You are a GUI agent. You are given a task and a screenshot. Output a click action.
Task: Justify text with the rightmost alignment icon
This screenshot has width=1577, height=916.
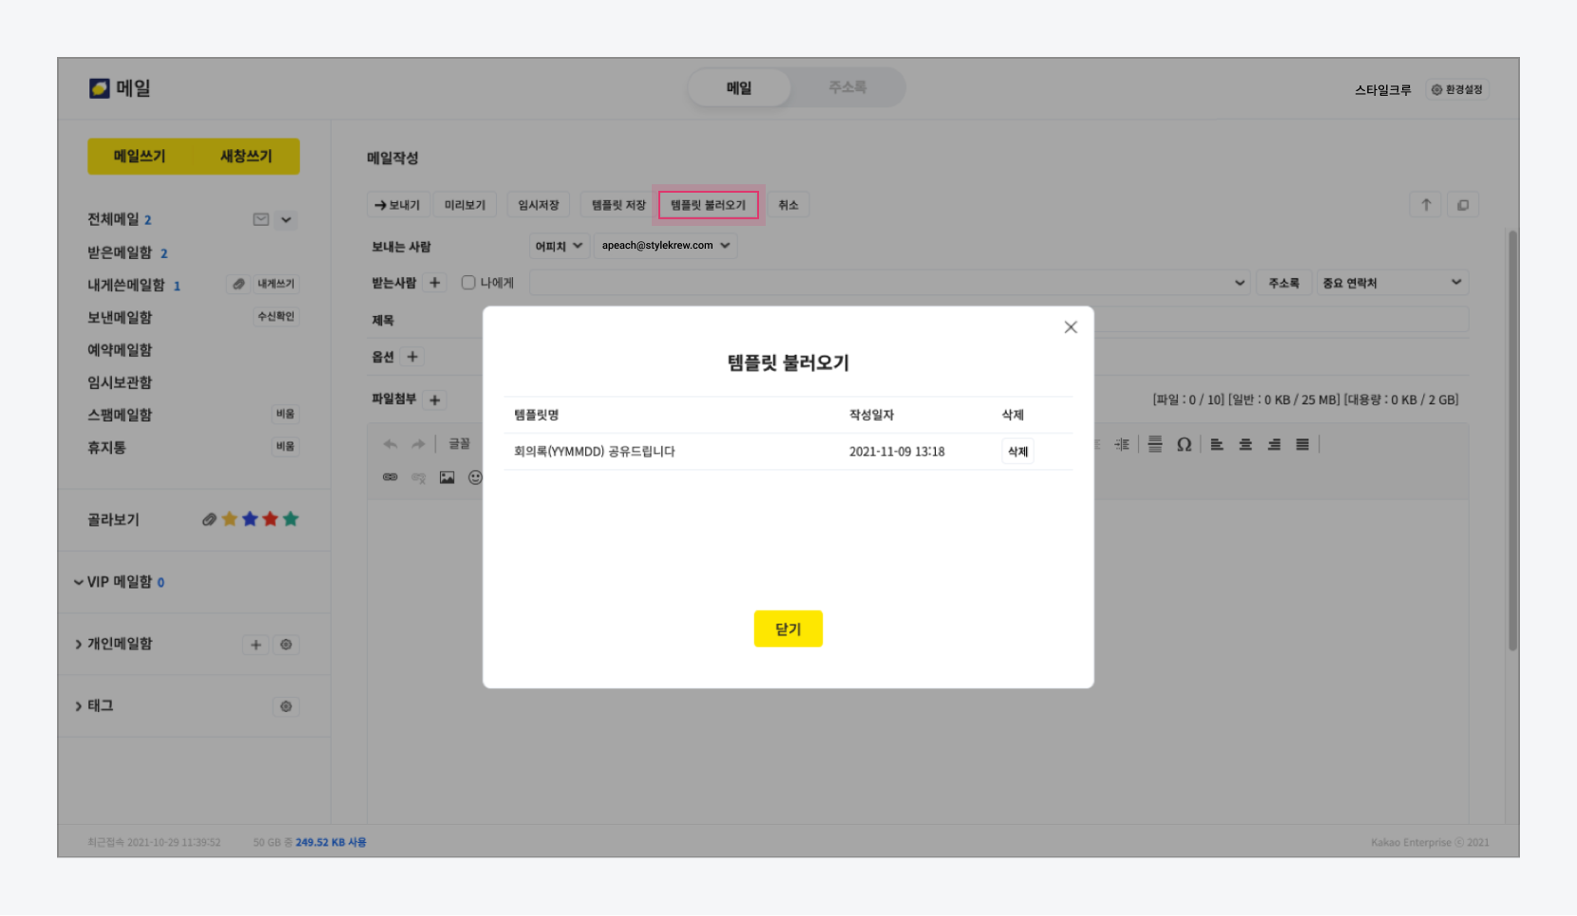click(1302, 444)
